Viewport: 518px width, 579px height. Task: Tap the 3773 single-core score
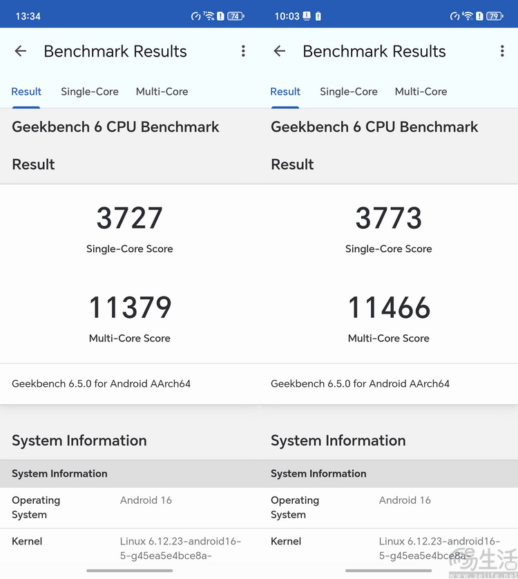(x=389, y=218)
